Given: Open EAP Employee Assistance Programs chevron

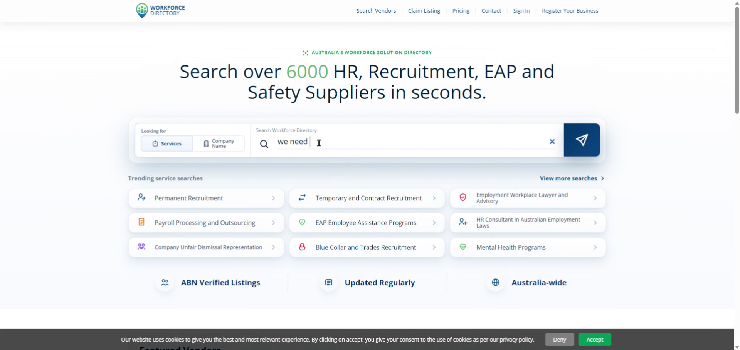Looking at the screenshot, I should (x=434, y=223).
